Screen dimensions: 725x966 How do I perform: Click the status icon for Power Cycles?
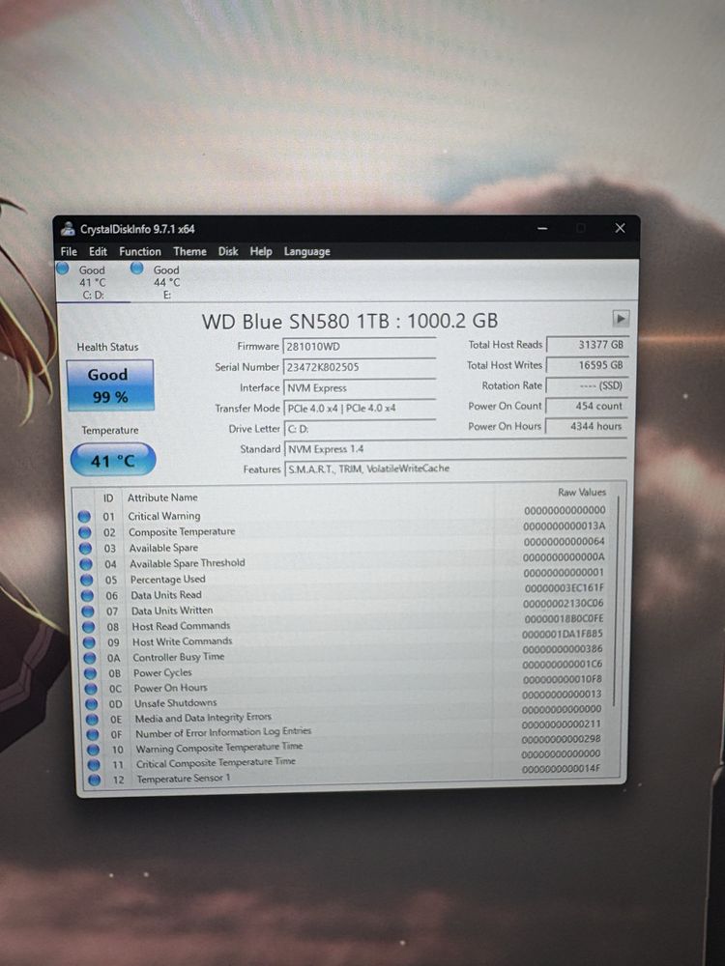91,673
